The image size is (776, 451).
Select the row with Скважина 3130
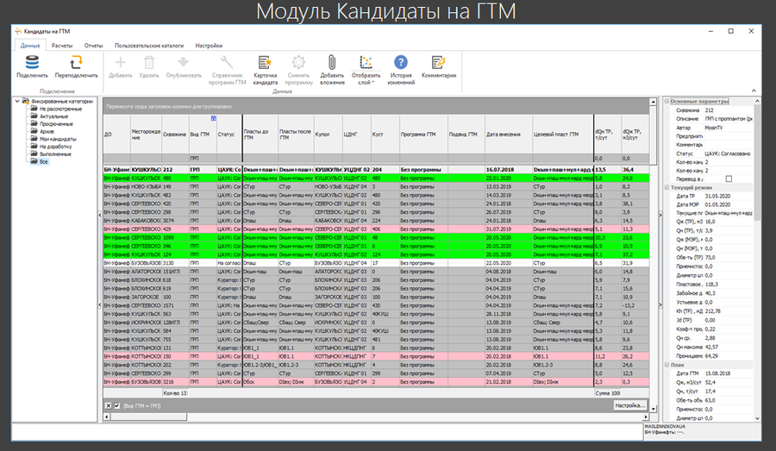(x=376, y=263)
